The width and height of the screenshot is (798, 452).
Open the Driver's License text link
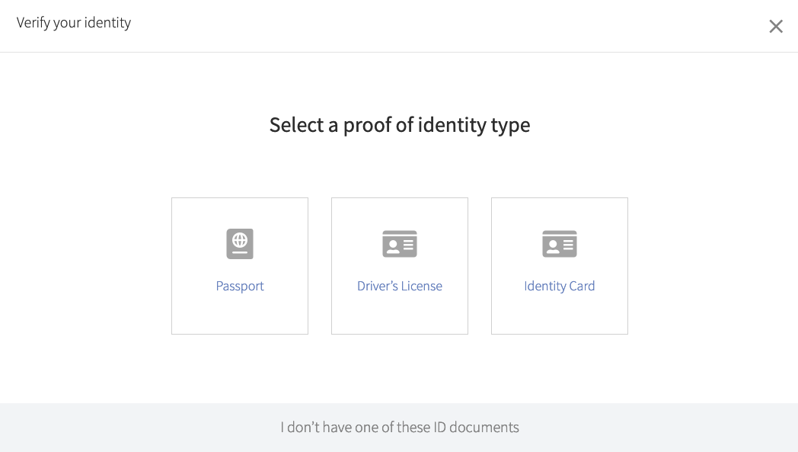(x=400, y=286)
